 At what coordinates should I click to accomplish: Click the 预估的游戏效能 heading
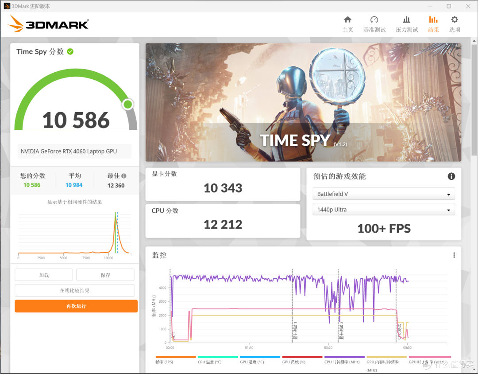pyautogui.click(x=339, y=176)
